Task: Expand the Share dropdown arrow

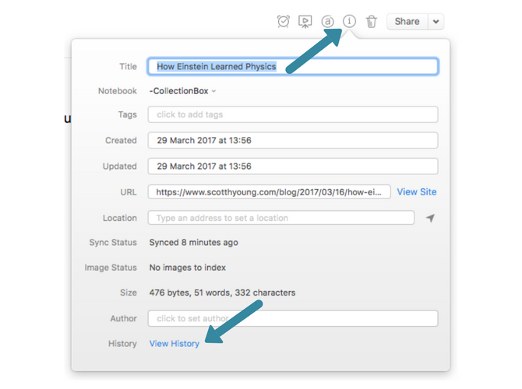Action: [x=436, y=22]
